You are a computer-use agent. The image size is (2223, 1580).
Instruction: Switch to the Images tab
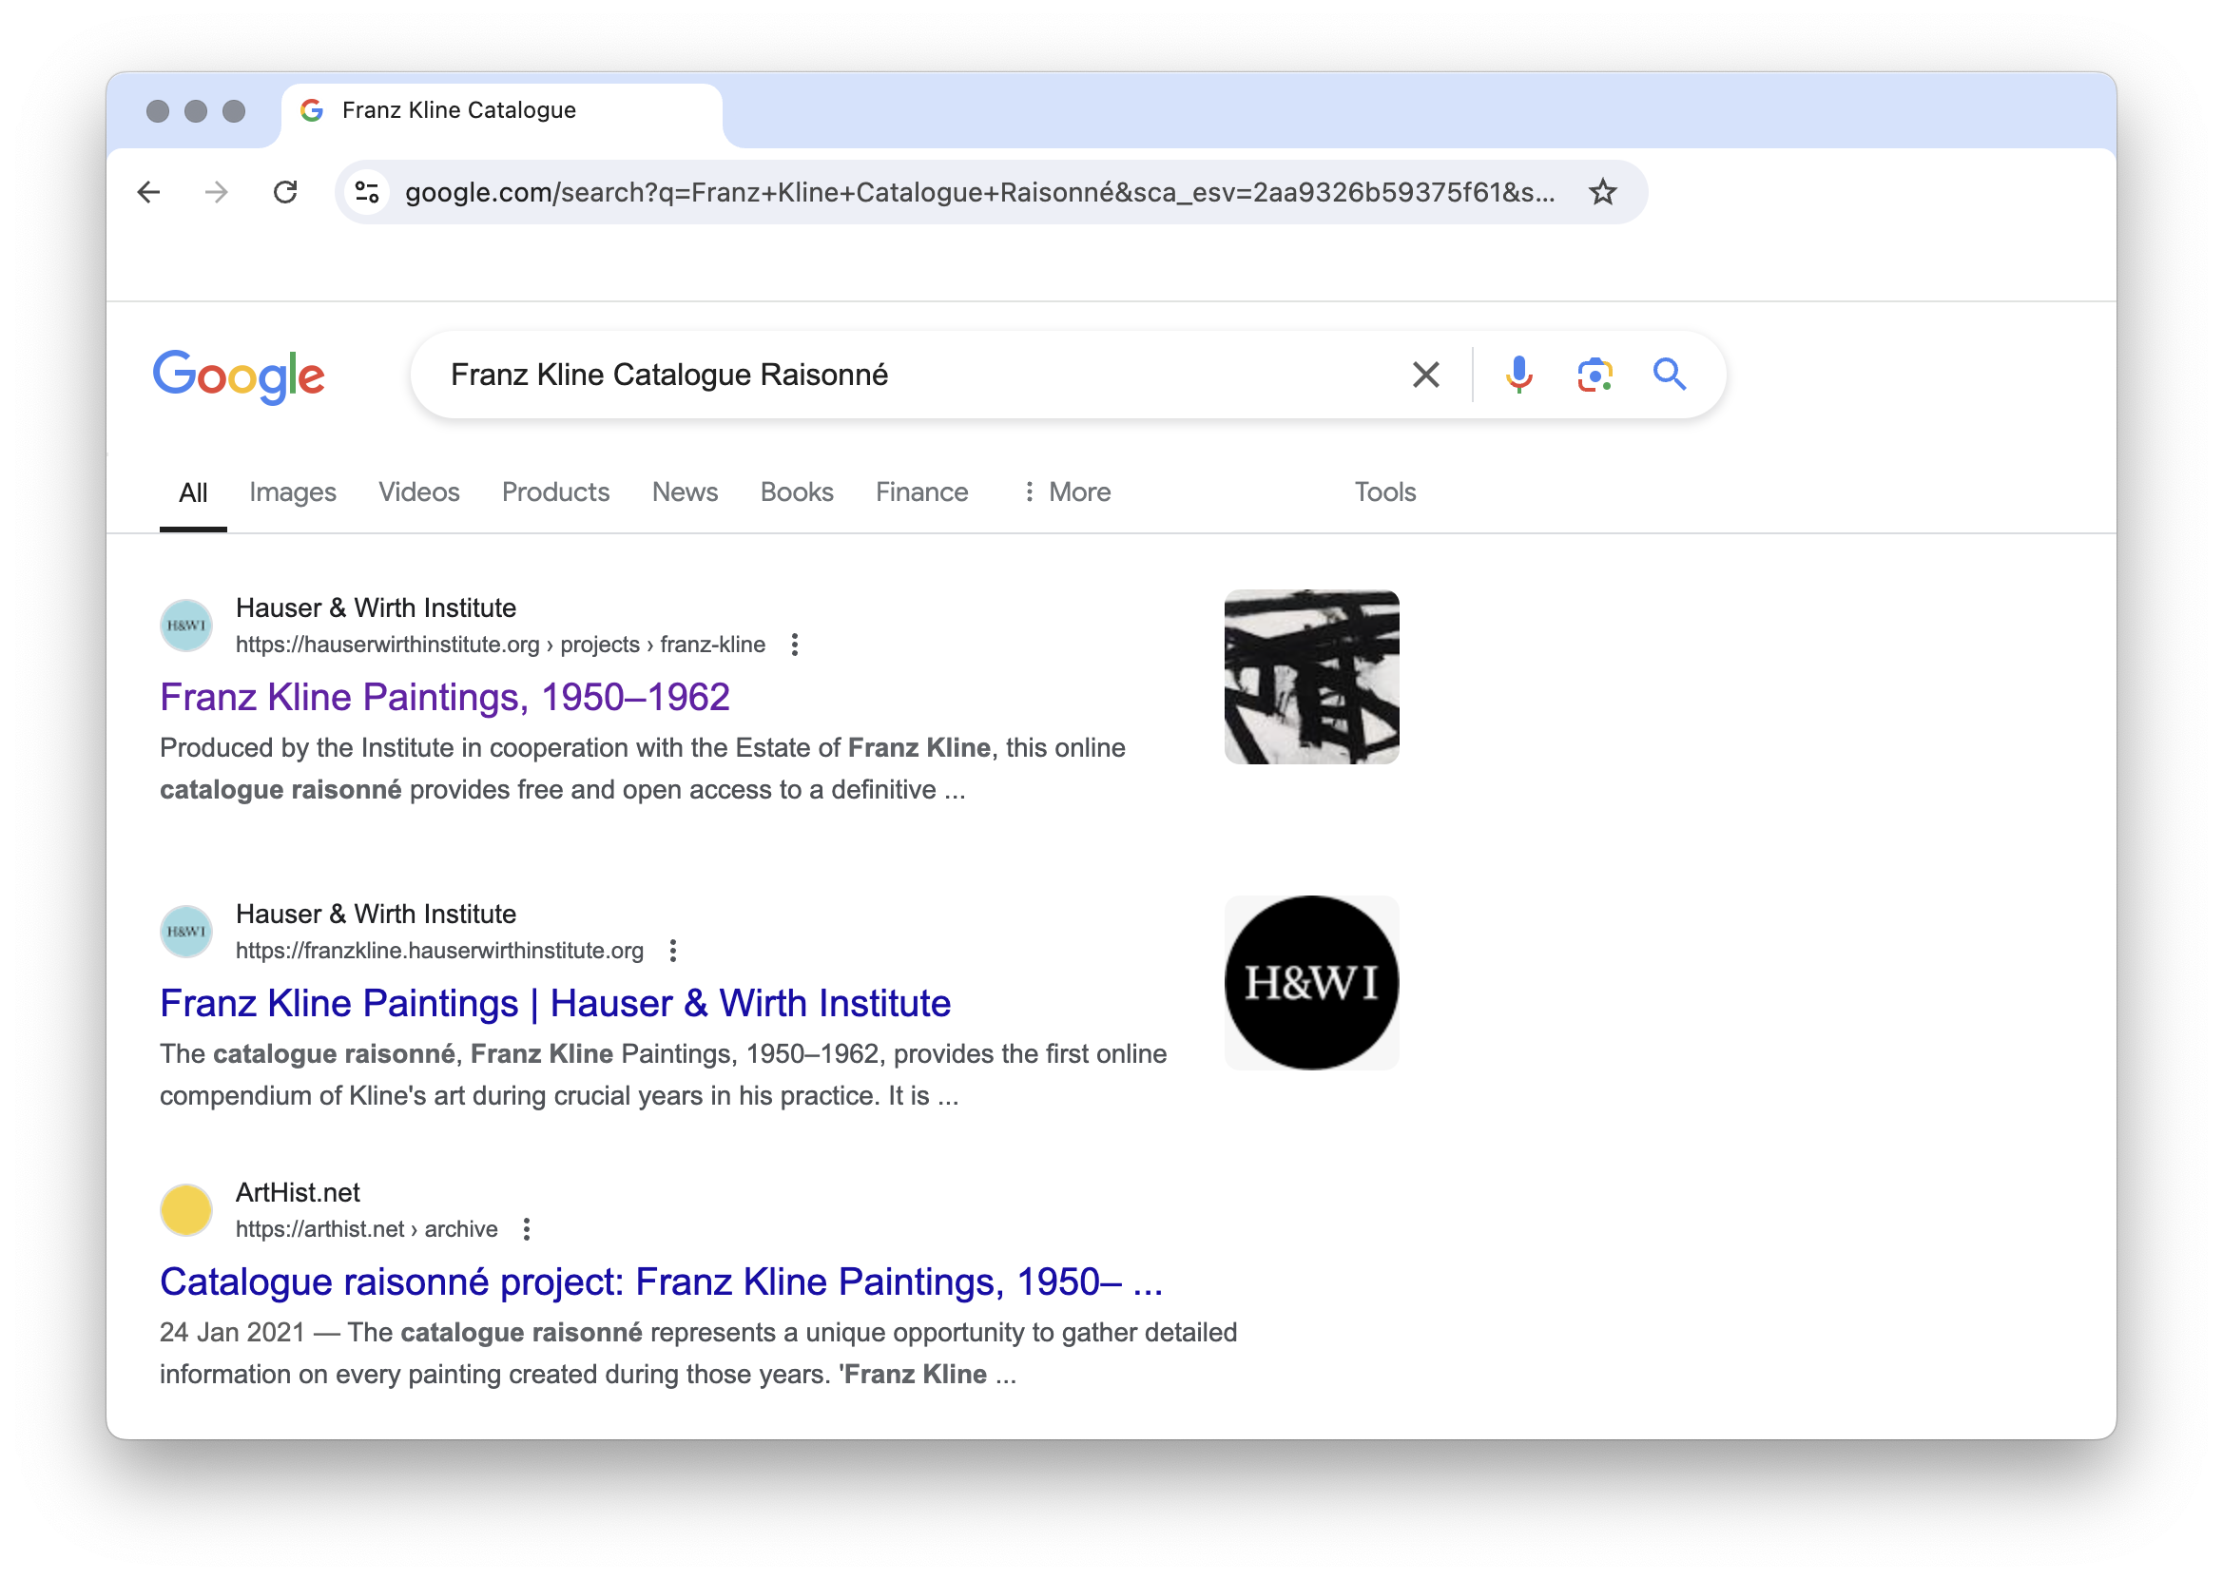(292, 492)
